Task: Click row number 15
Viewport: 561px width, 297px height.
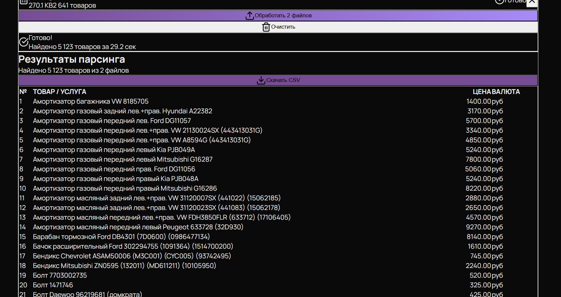Action: [22, 237]
